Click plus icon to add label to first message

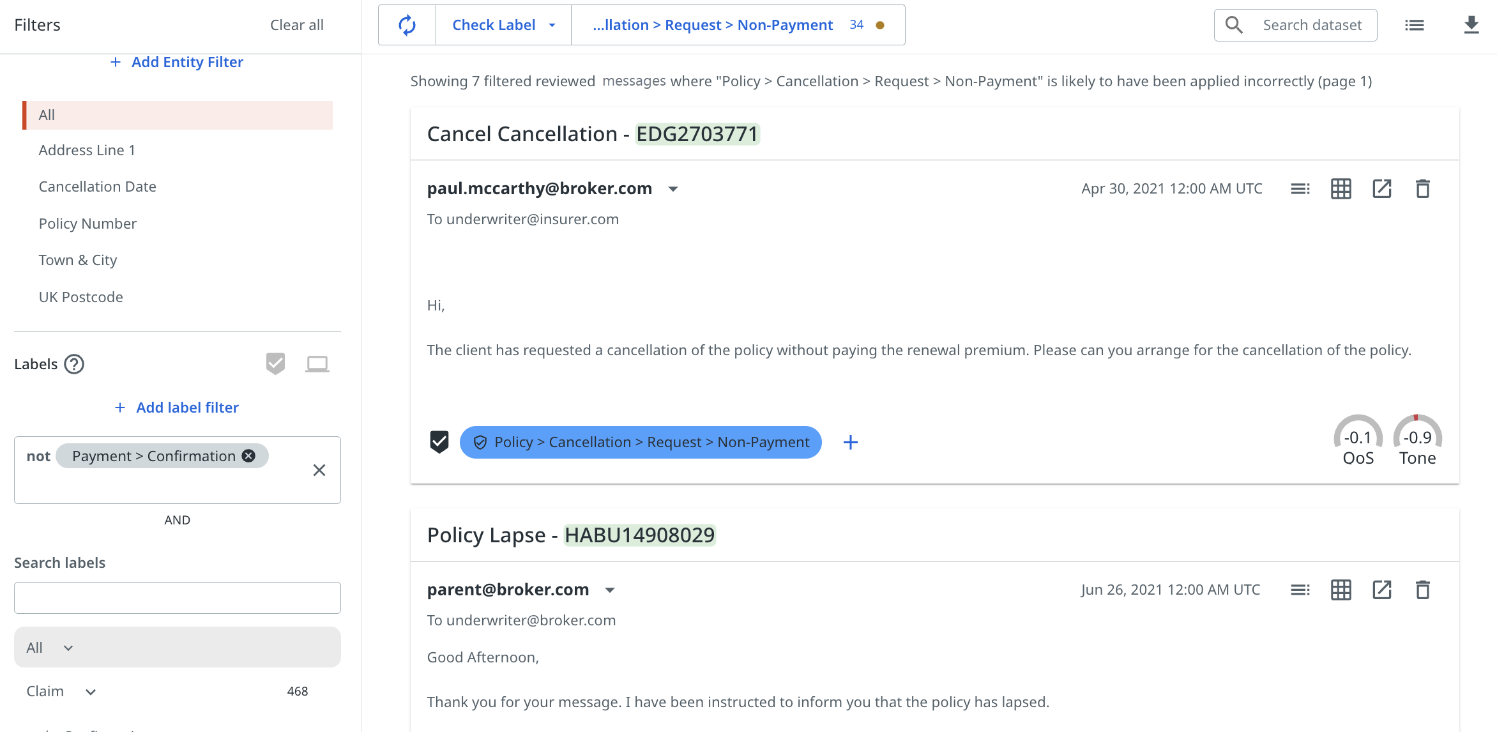(850, 442)
